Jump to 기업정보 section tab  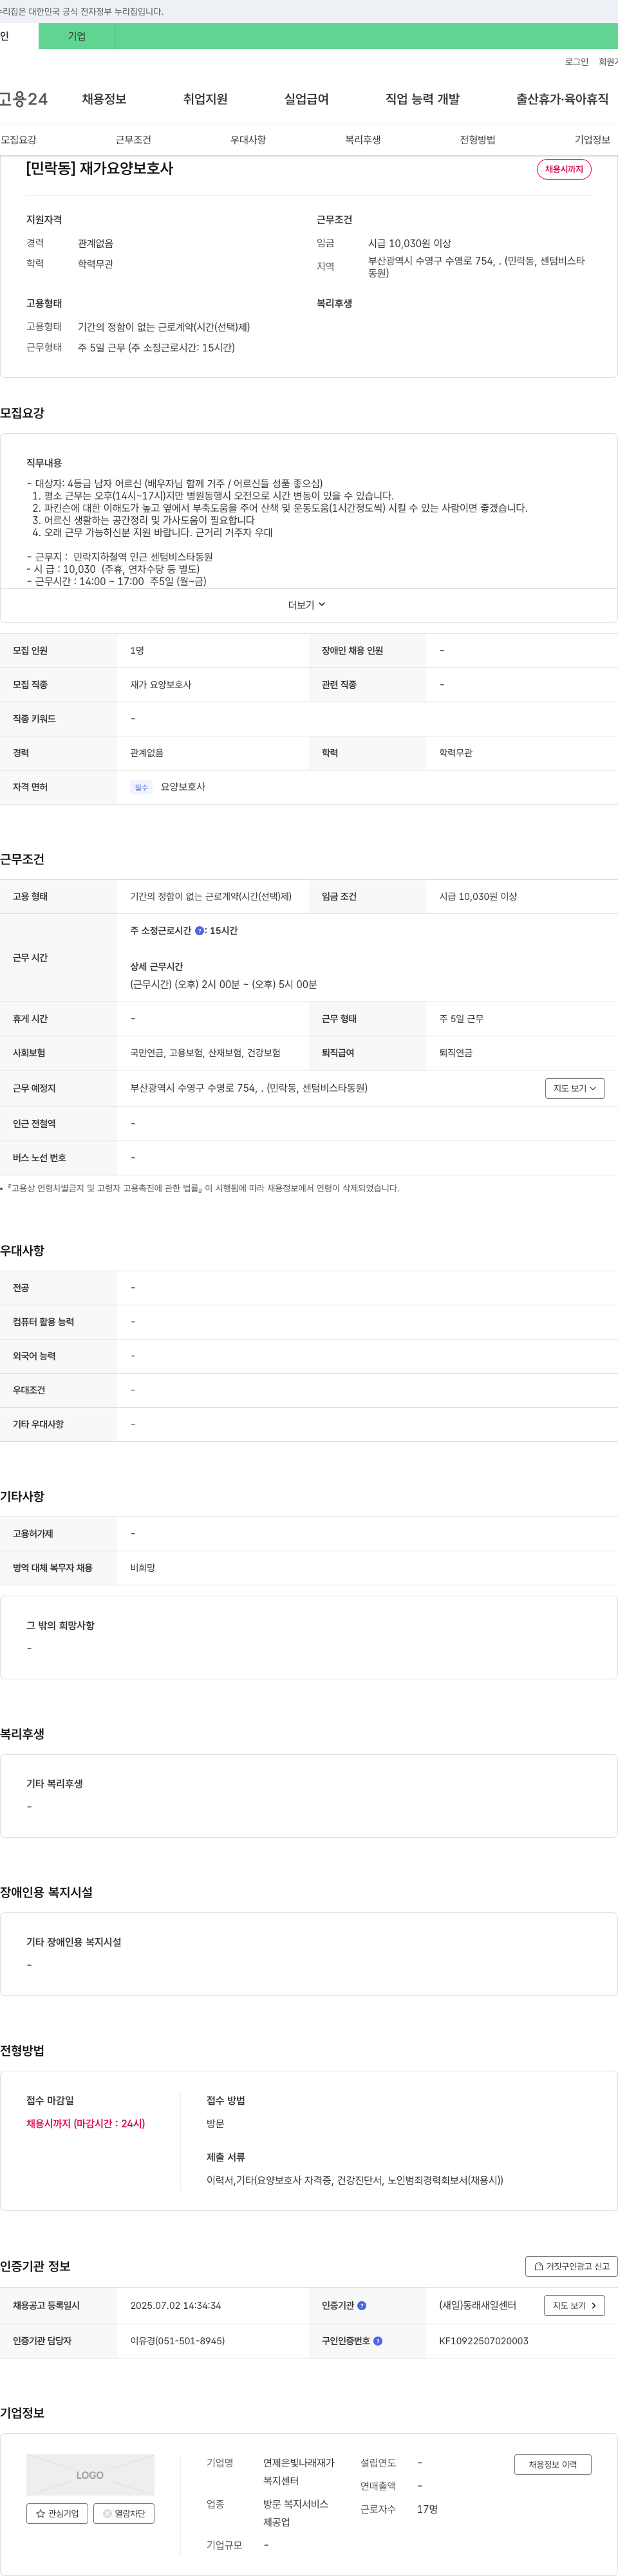point(592,140)
